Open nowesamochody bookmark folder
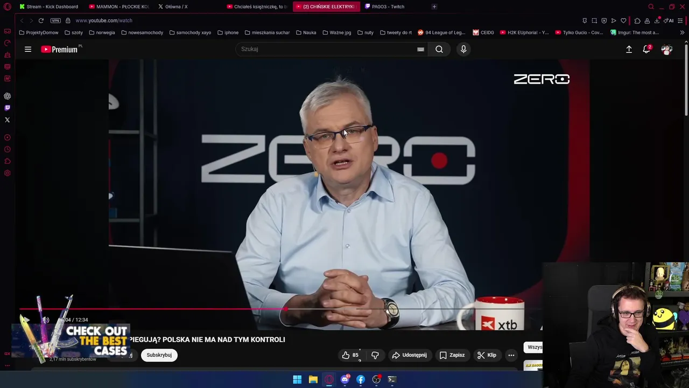 click(x=142, y=32)
